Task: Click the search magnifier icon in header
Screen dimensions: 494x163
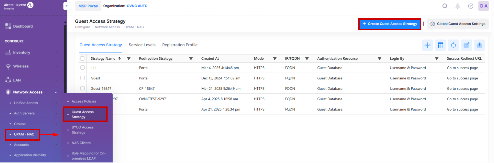Action: click(445, 6)
